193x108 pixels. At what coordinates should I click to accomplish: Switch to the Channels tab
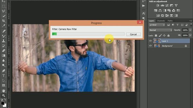pyautogui.click(x=161, y=21)
